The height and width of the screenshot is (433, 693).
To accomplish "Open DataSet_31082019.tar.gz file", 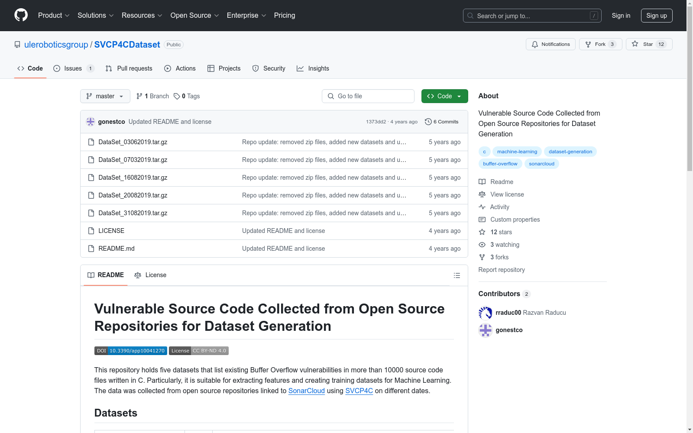I will [133, 213].
